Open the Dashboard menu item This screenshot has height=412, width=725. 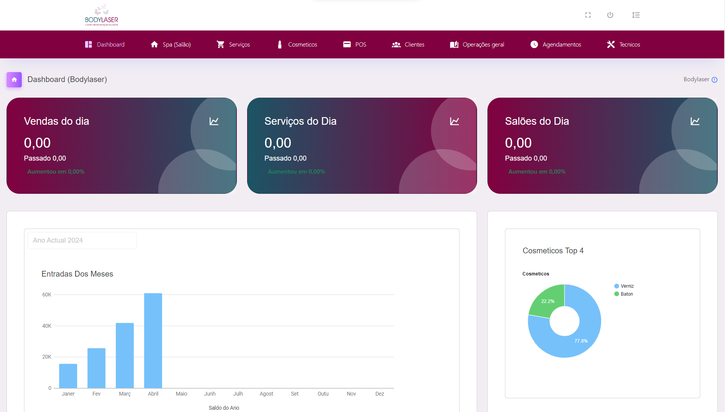point(105,45)
